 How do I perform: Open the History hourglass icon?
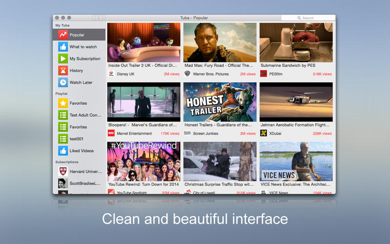pos(63,70)
